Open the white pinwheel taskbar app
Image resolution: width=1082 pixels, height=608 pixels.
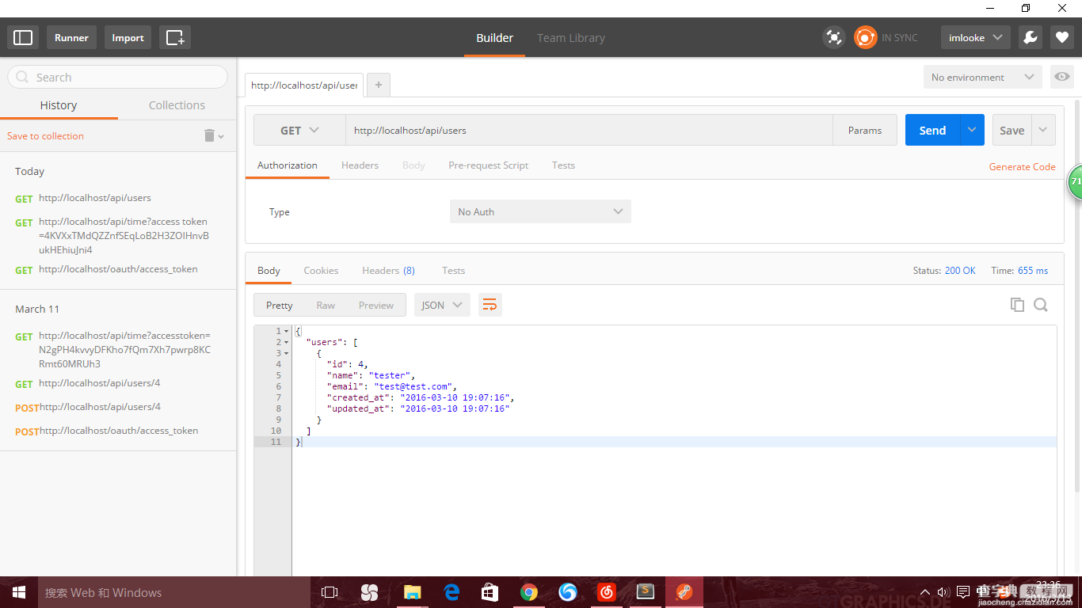369,592
